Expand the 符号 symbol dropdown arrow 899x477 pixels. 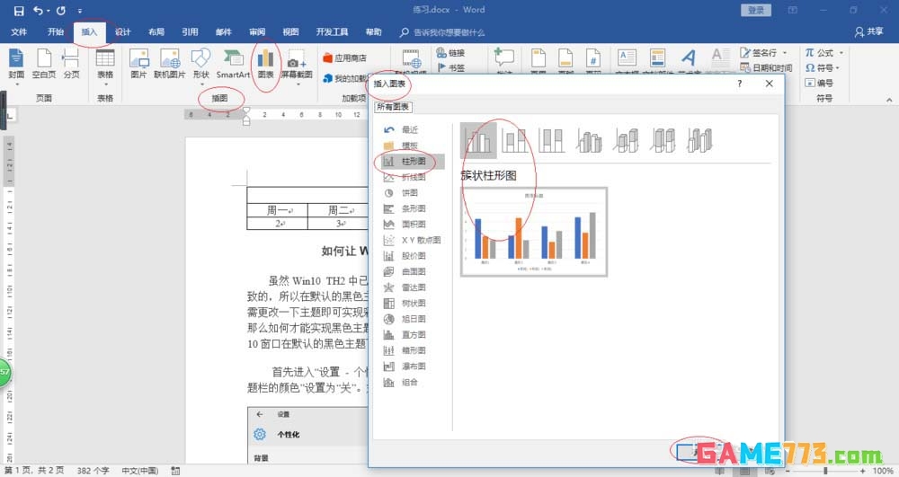(838, 67)
